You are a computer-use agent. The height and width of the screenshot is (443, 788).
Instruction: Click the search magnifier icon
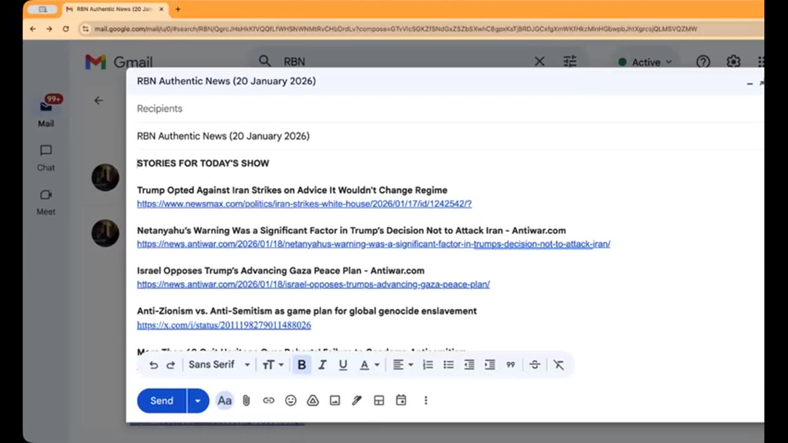coord(265,61)
